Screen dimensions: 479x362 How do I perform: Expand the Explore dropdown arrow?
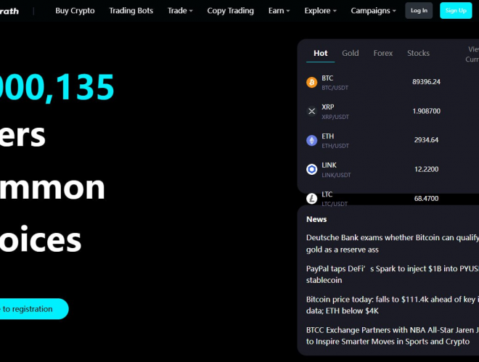tap(335, 11)
